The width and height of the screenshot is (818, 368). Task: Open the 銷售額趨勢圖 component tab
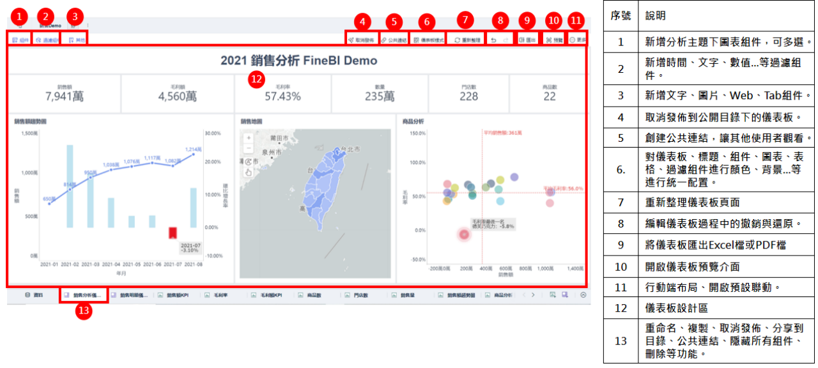[457, 295]
